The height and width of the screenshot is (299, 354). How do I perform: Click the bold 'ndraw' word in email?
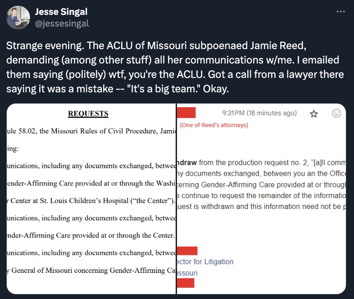187,163
